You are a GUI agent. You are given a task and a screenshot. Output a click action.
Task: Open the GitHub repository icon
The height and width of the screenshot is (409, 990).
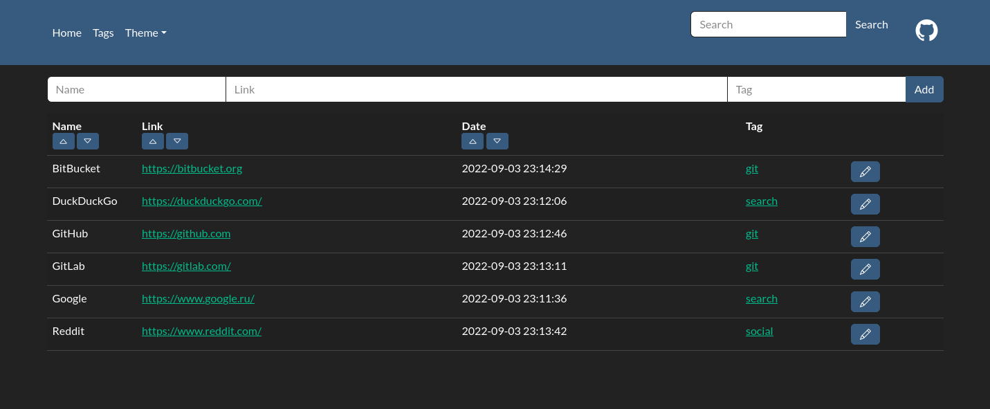coord(926,30)
